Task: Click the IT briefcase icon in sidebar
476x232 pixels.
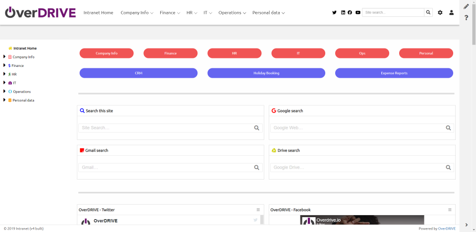Action: [x=10, y=83]
